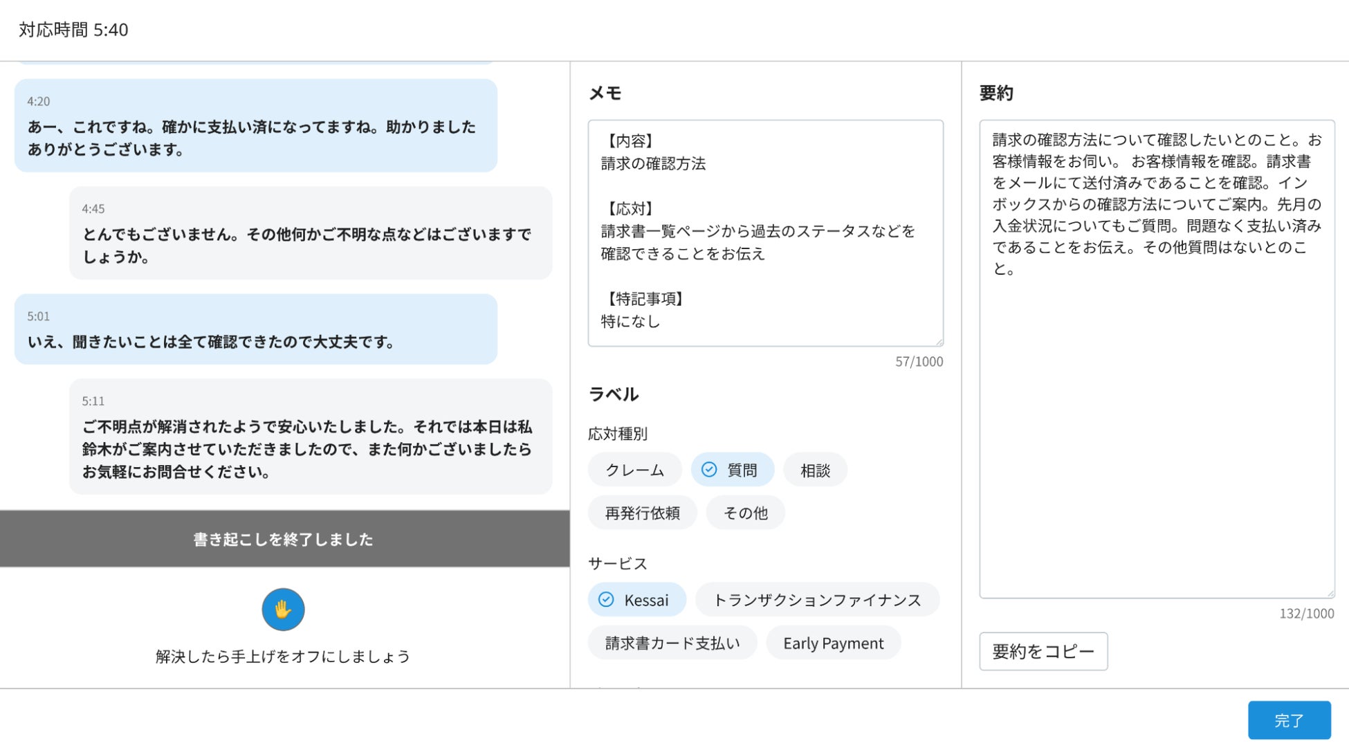Click the 5:01 customer reply bubble
This screenshot has width=1349, height=750.
255,329
